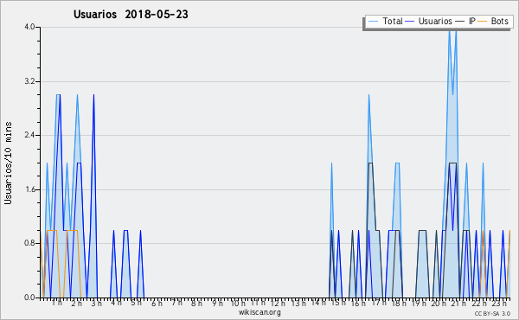Click the '8 h' x-axis label
Image resolution: width=519 pixels, height=320 pixels.
(x=196, y=304)
